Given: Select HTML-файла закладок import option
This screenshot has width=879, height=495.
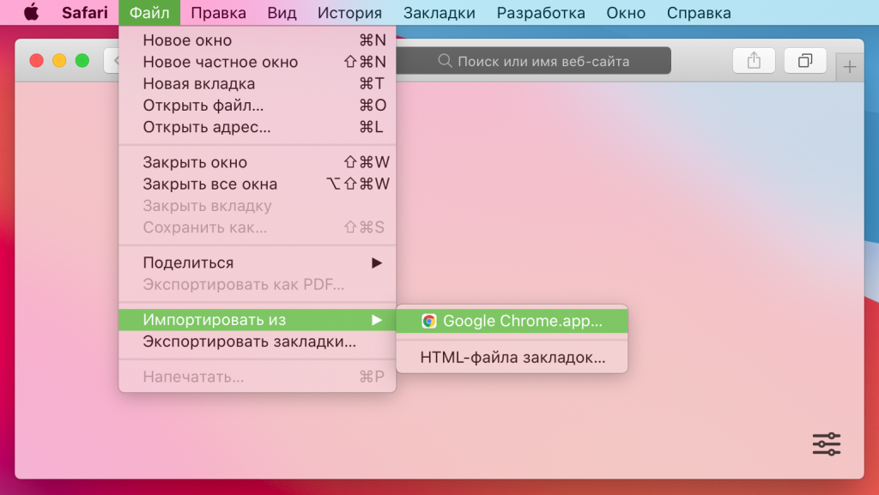Looking at the screenshot, I should click(x=512, y=358).
